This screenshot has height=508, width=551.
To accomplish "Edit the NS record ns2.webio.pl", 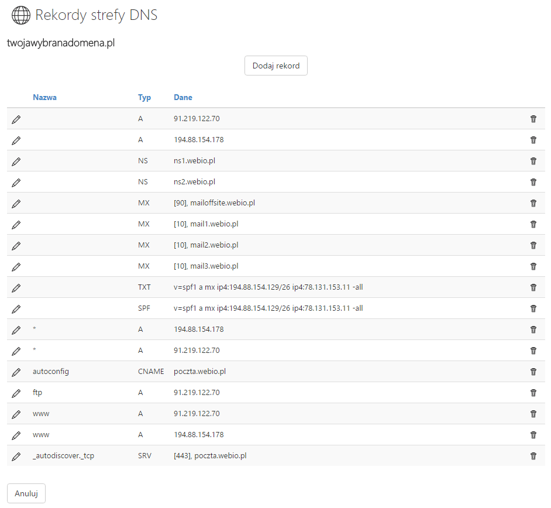I will pyautogui.click(x=16, y=183).
